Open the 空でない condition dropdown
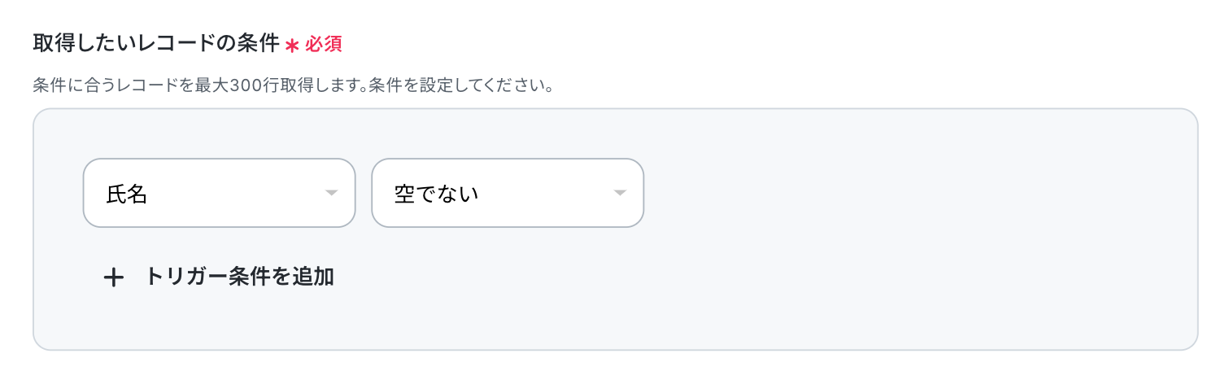Image resolution: width=1225 pixels, height=371 pixels. click(x=508, y=193)
